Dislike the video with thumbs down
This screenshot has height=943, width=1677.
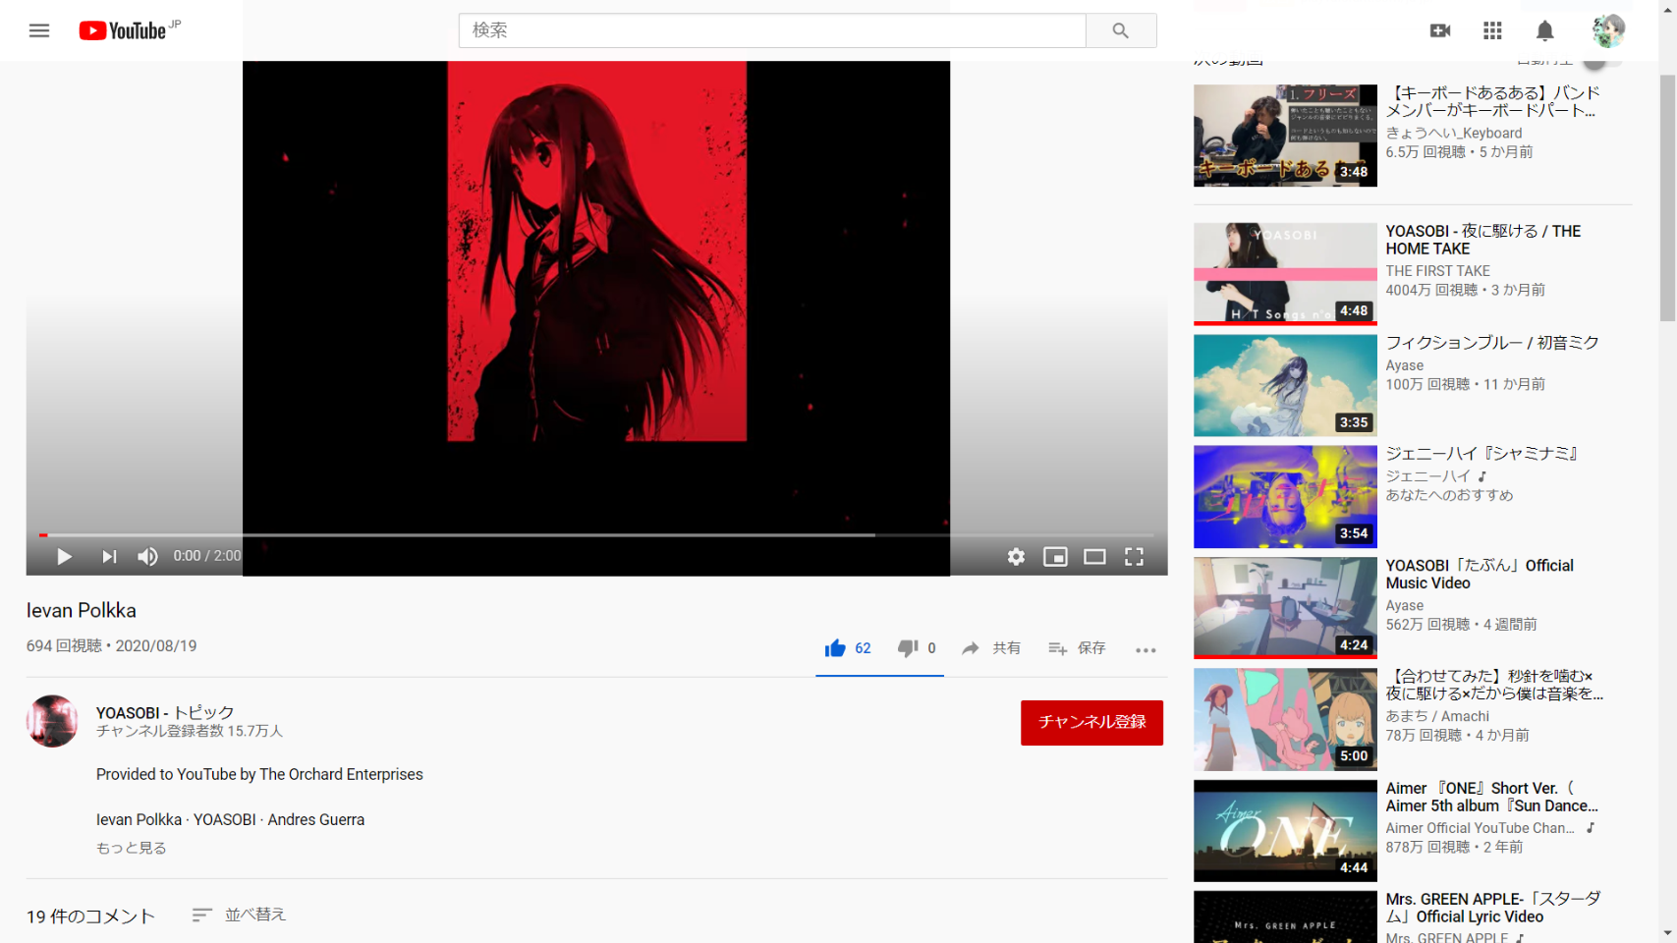(907, 648)
